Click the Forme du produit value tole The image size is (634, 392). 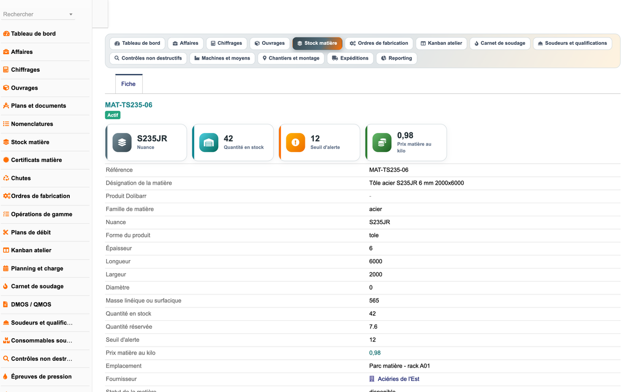[x=374, y=235]
